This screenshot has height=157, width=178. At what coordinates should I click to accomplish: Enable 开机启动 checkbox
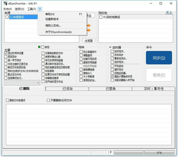click(112, 66)
